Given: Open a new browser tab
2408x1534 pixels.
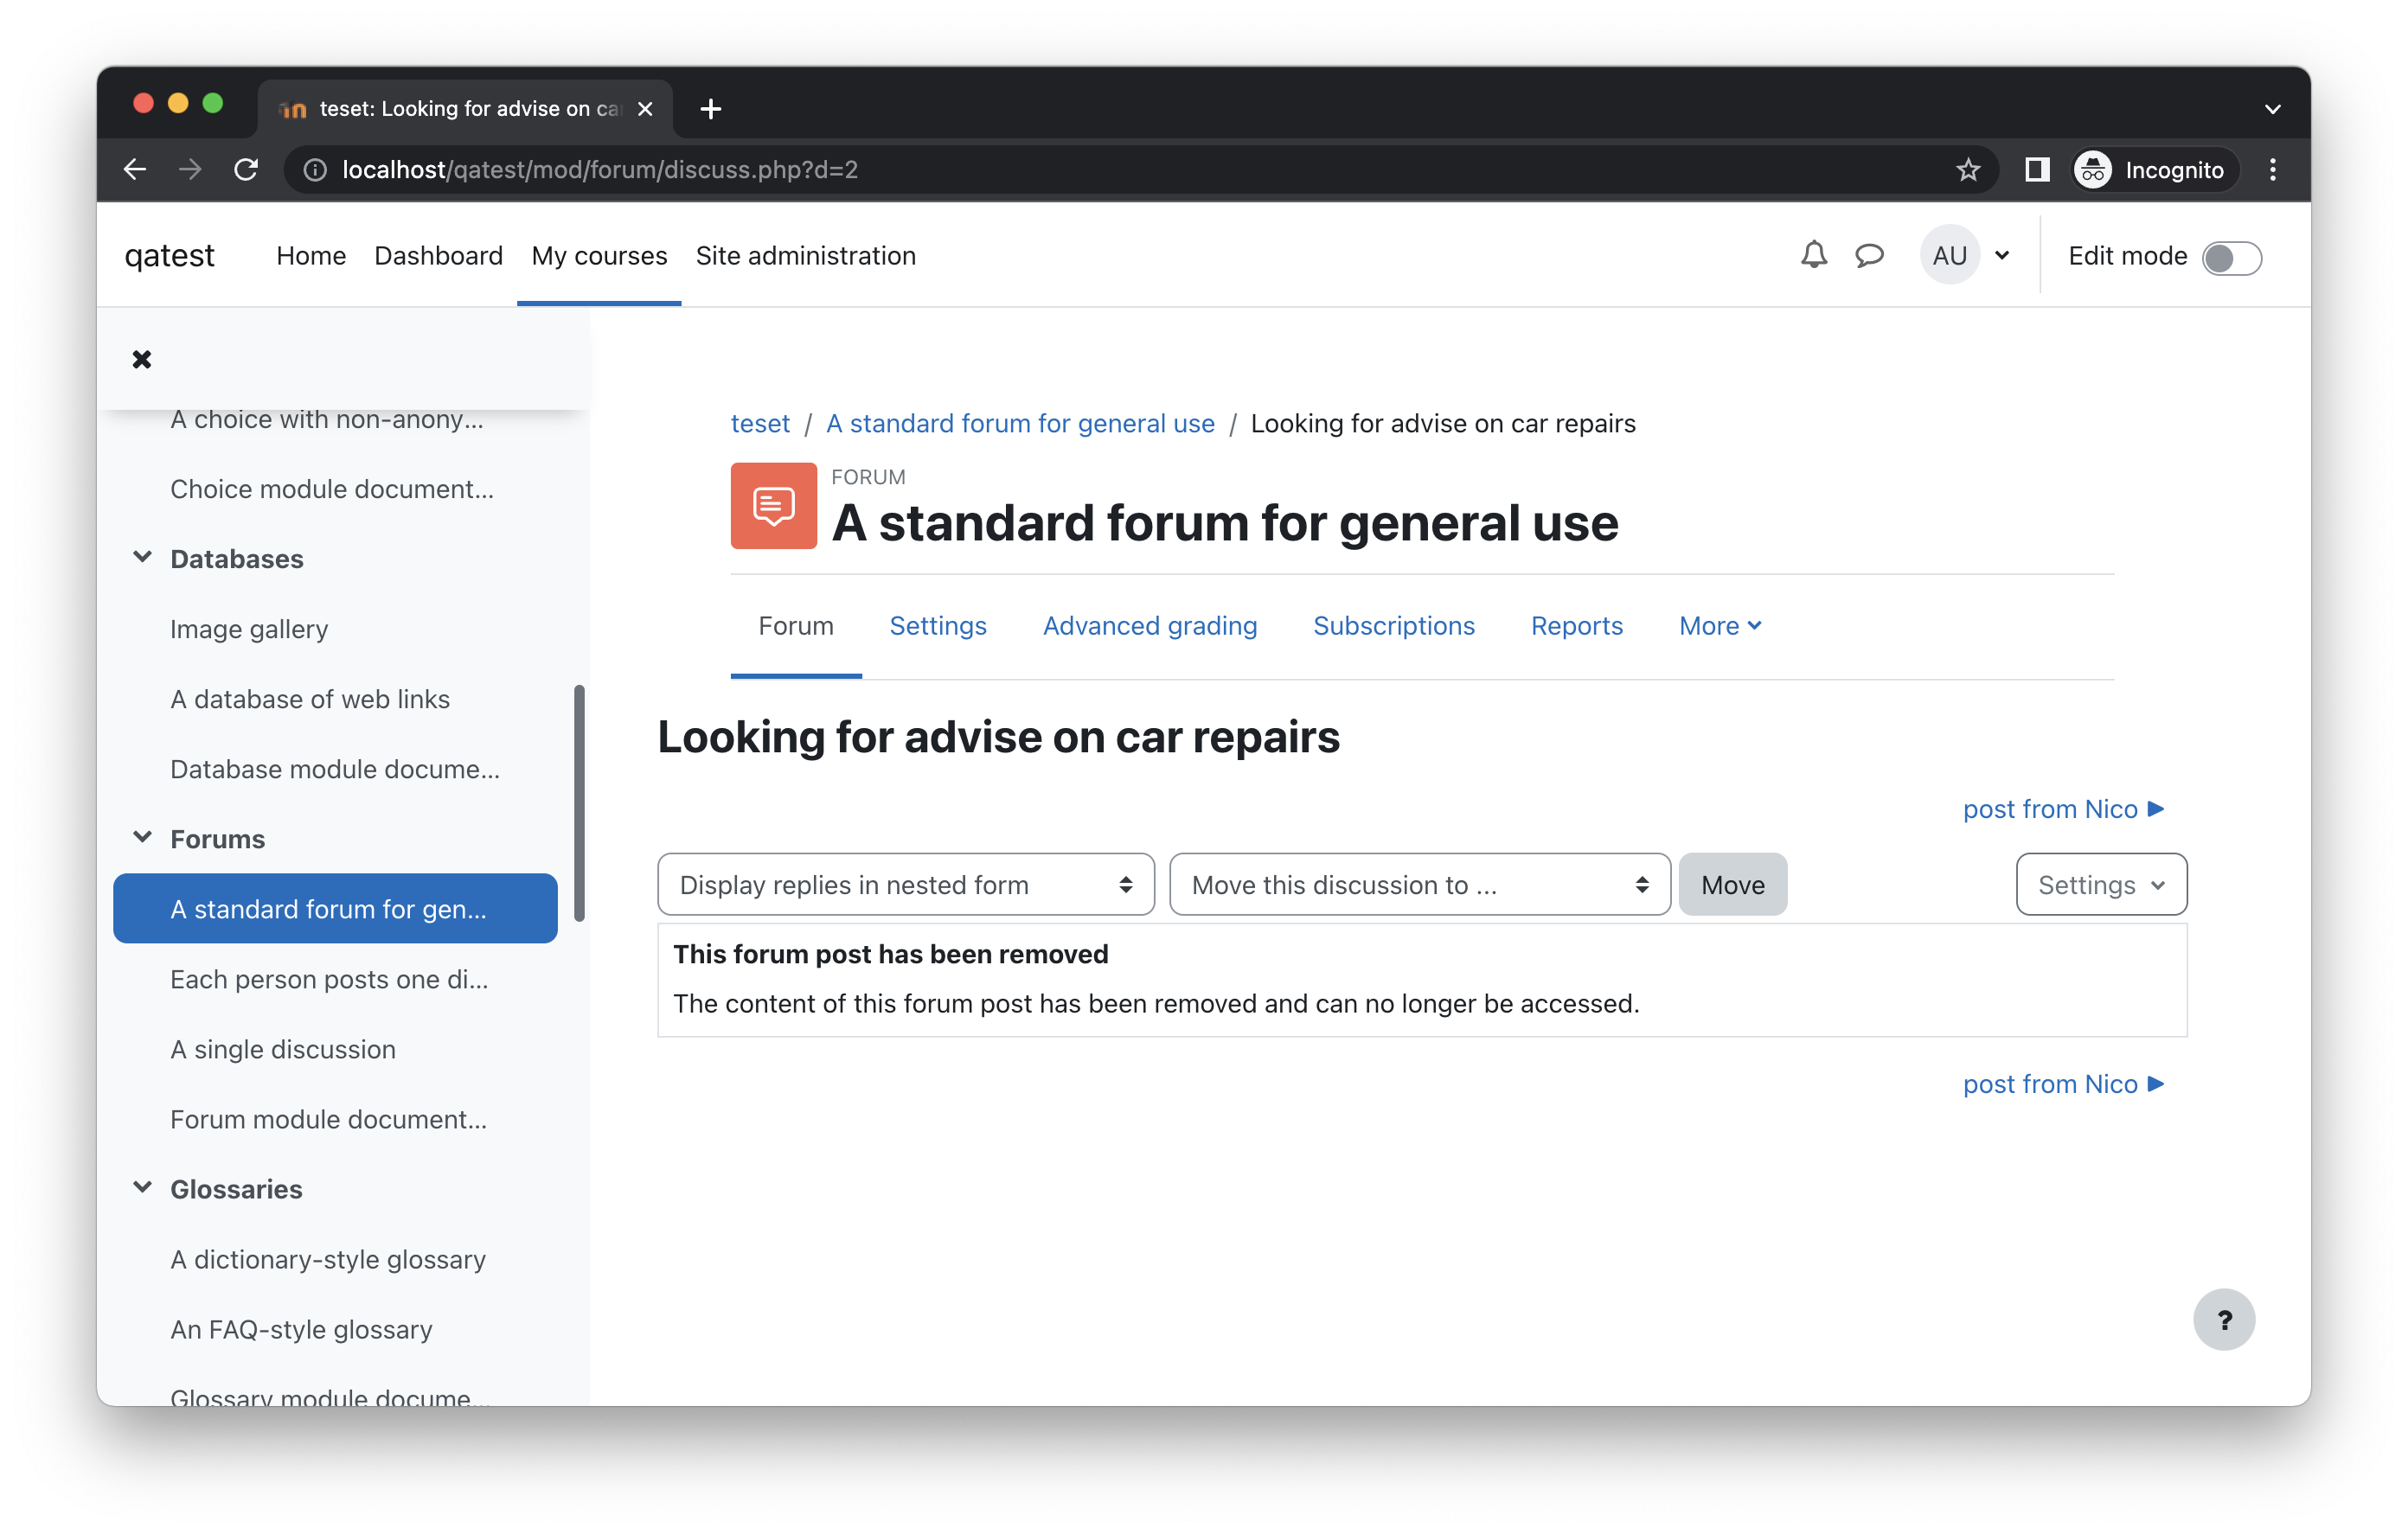Looking at the screenshot, I should 711,108.
